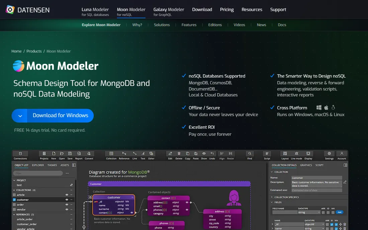Switch to the GRAPHICS tab
The width and height of the screenshot is (368, 230).
[x=306, y=165]
